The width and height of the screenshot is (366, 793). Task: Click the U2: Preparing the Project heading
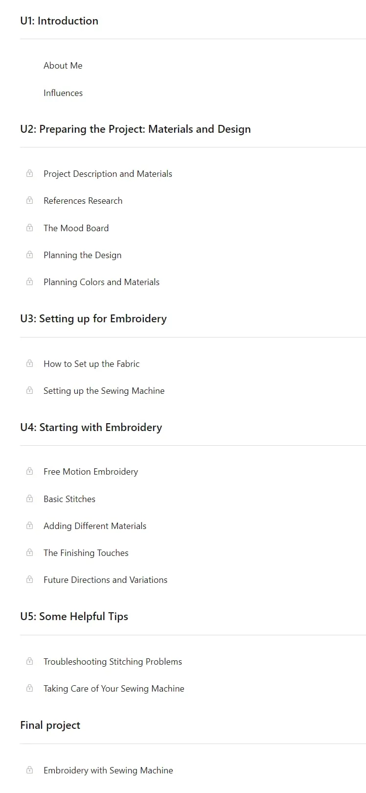point(136,129)
